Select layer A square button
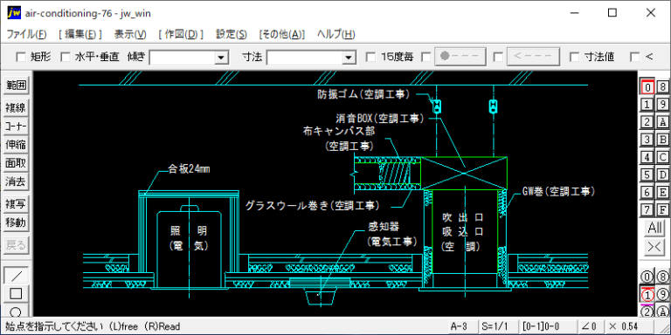671x335 pixels. click(663, 122)
